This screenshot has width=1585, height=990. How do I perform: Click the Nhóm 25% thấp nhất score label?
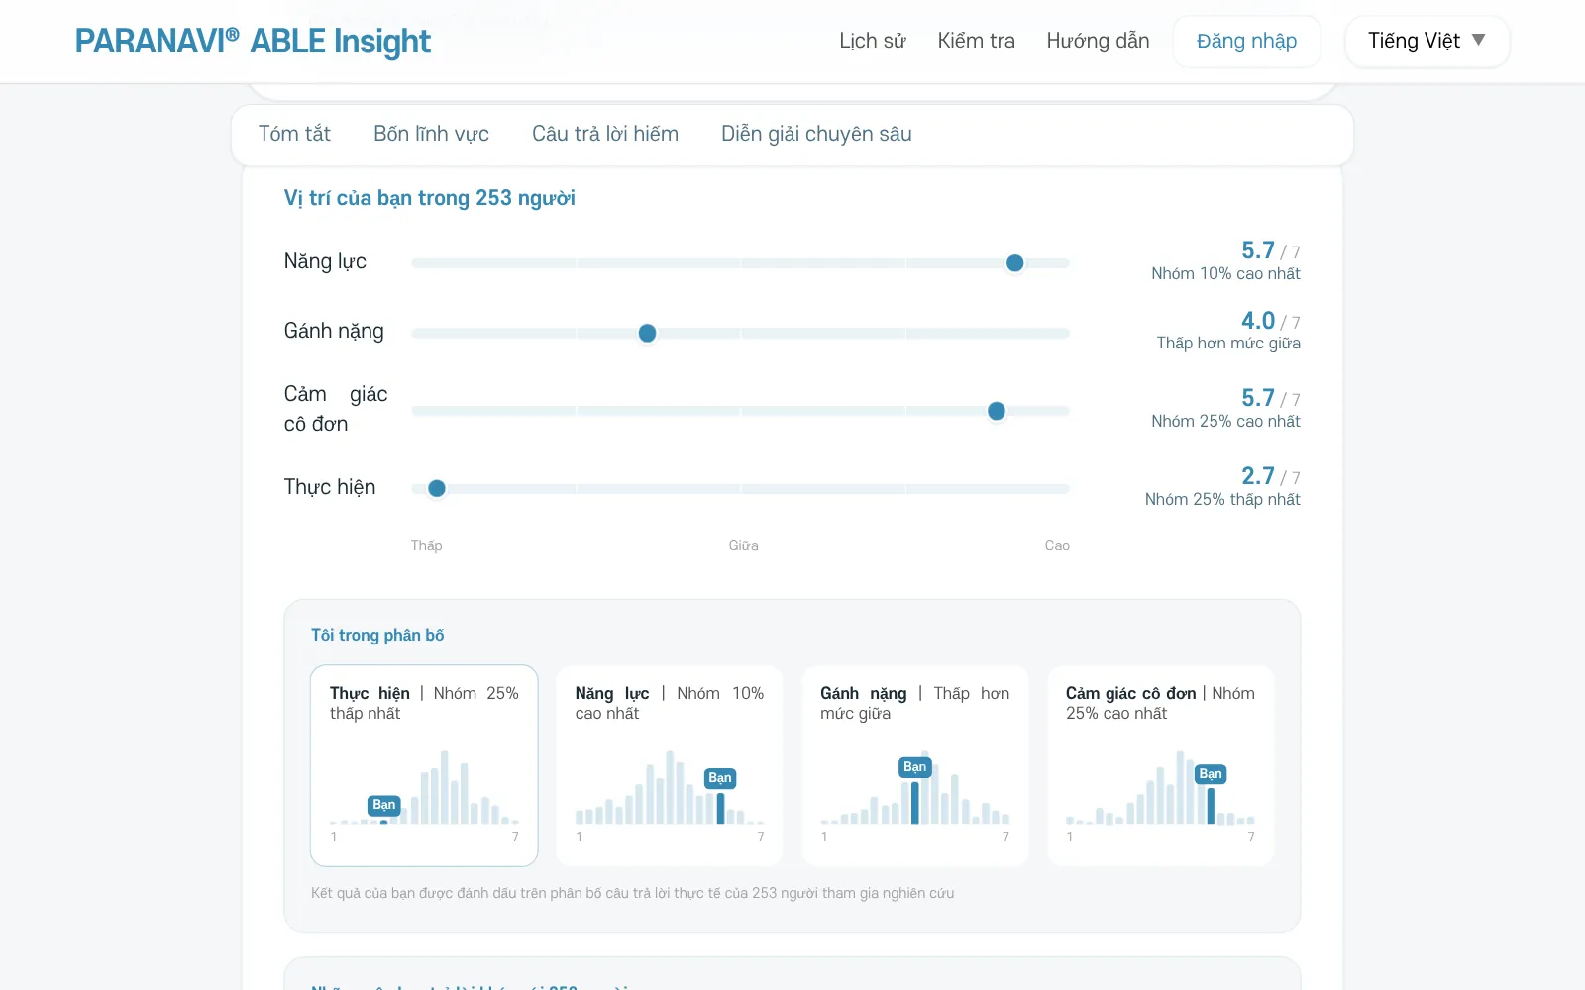[x=1222, y=500]
